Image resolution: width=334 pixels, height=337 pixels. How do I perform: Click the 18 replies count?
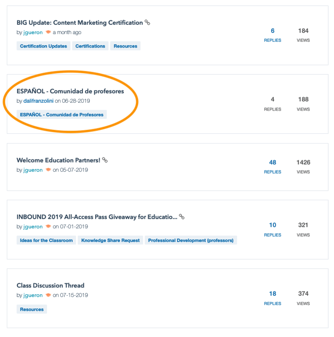click(x=272, y=294)
